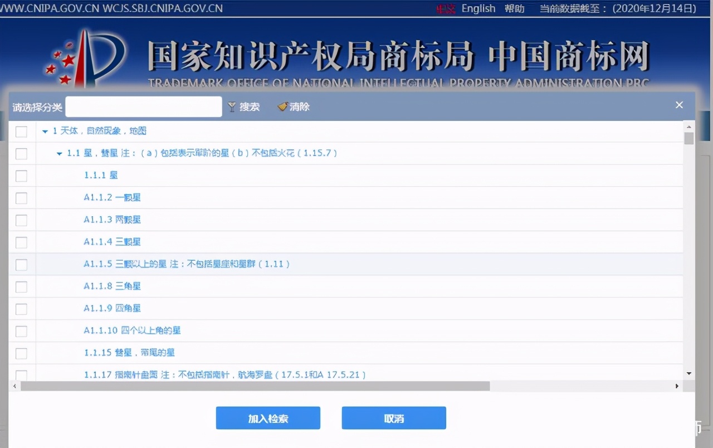713x448 pixels.
Task: Collapse the 1 天体 tree node arrow
Action: 45,132
